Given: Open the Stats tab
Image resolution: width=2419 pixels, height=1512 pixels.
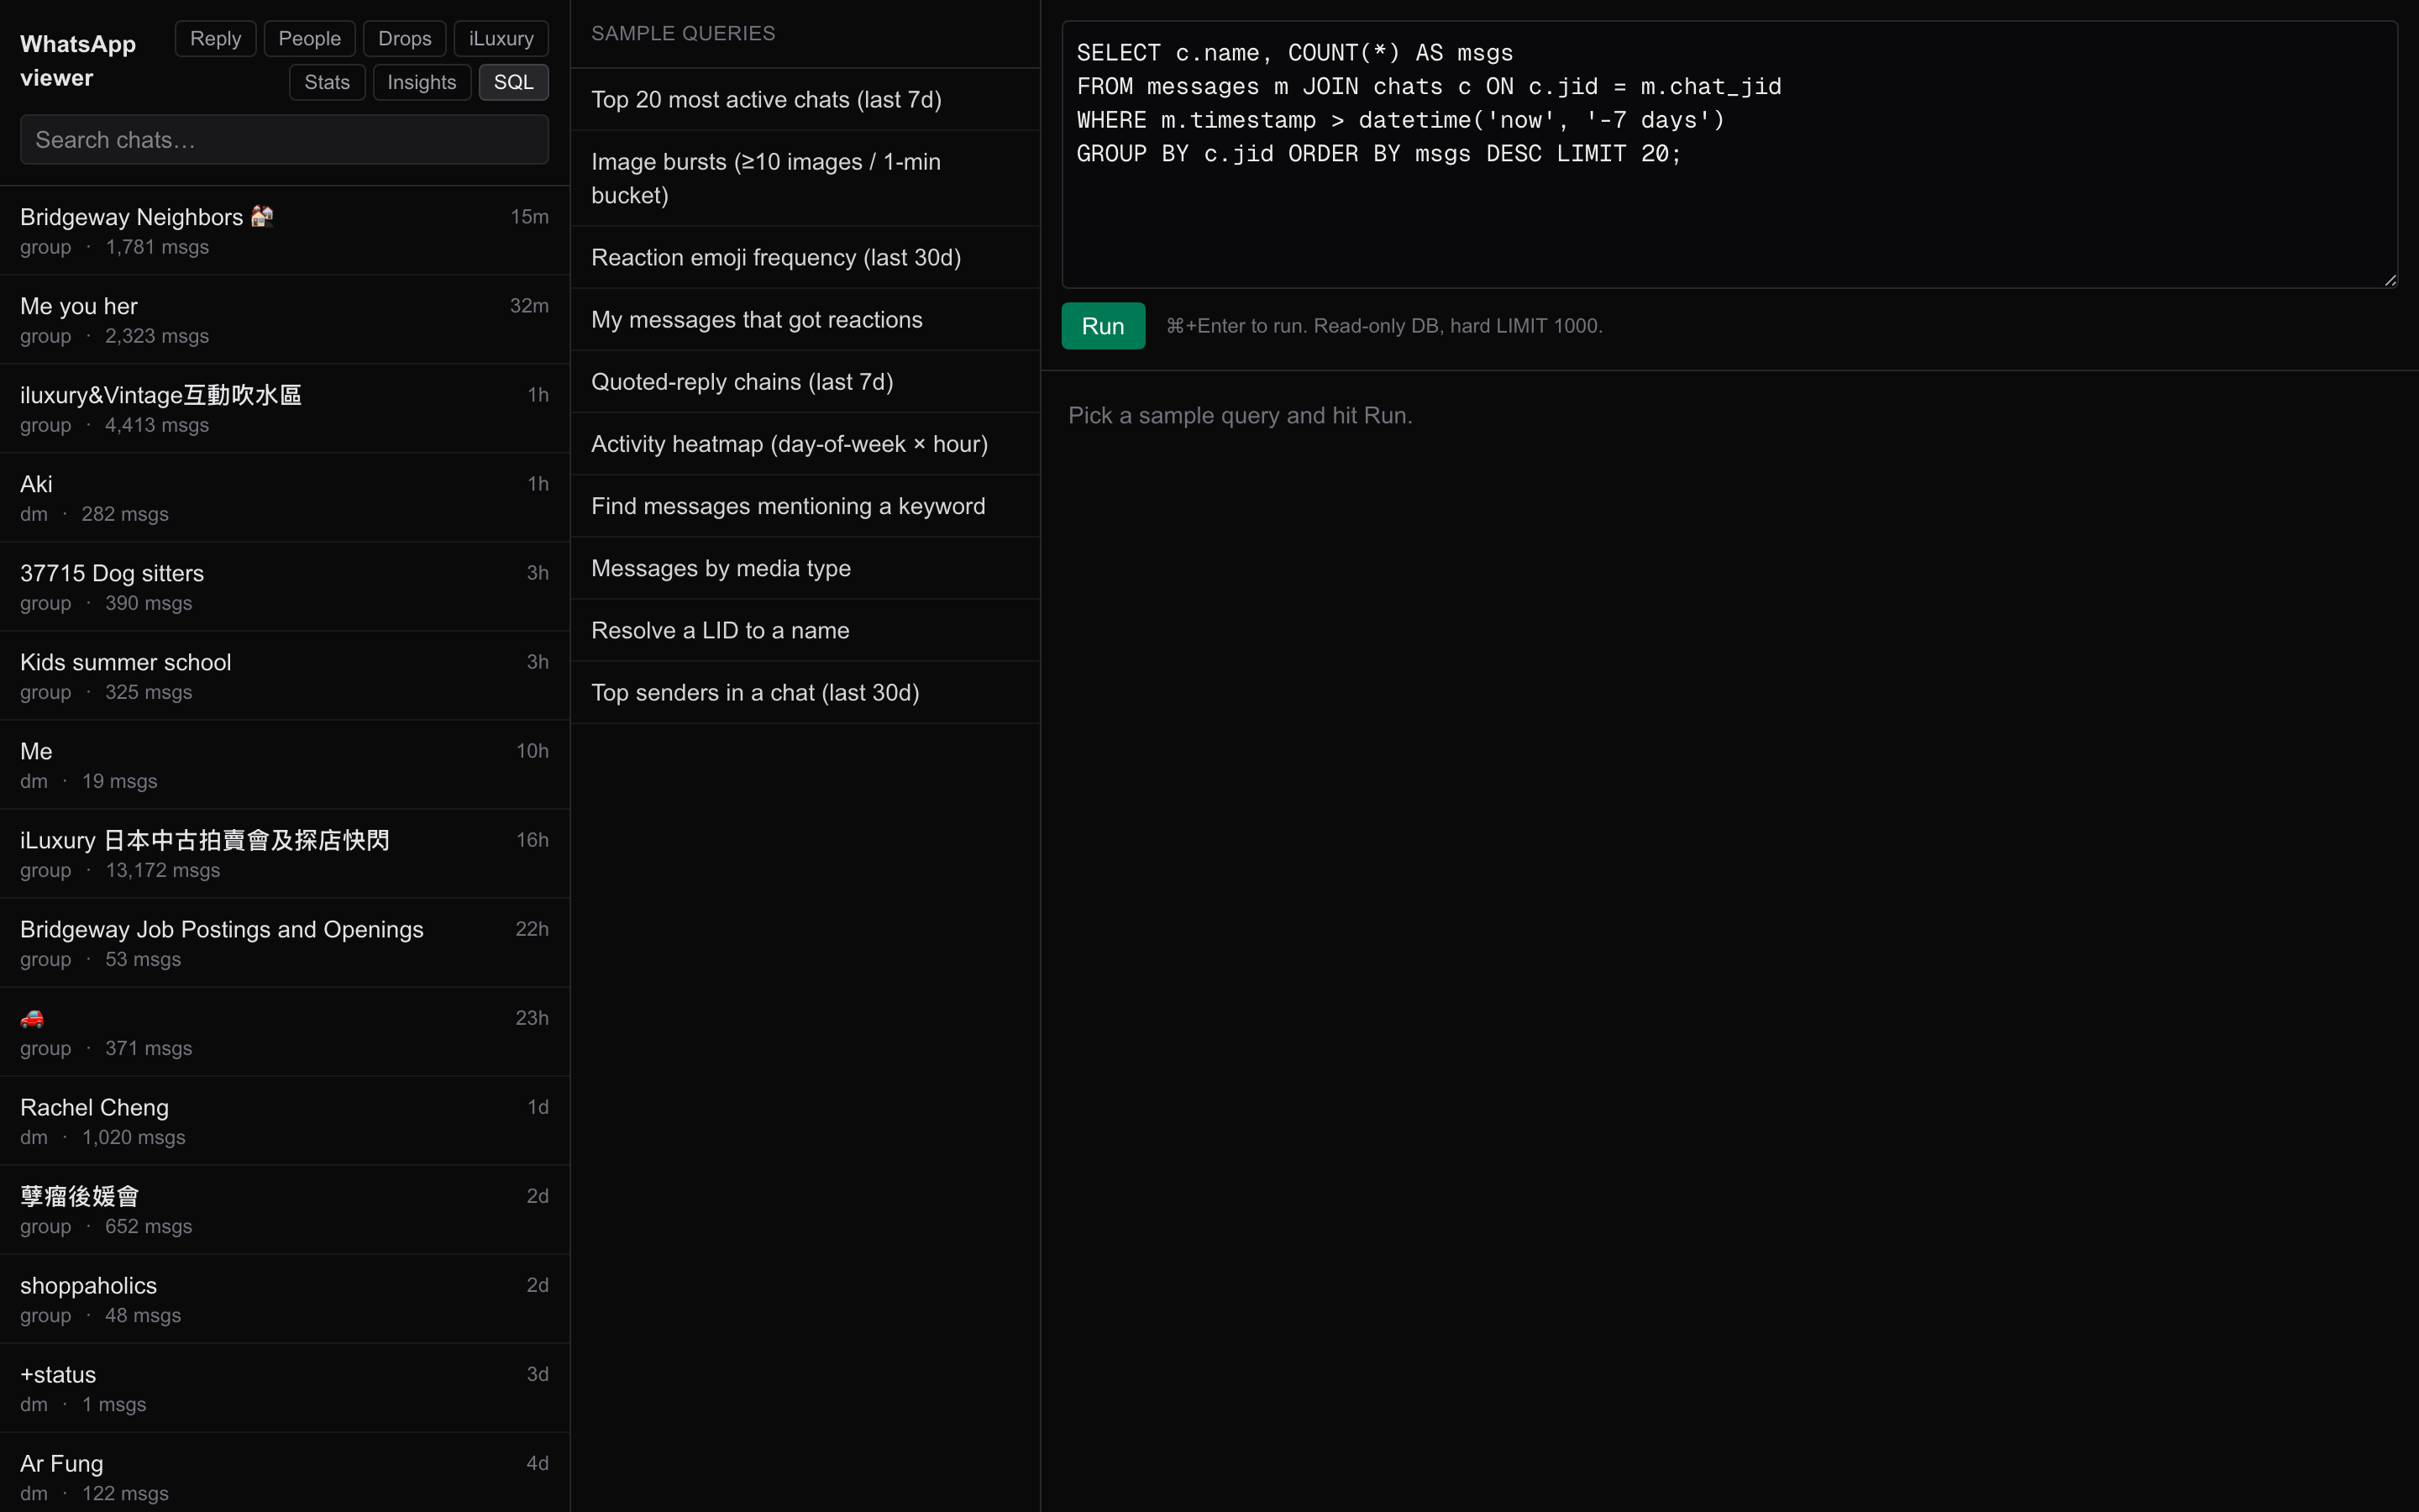Looking at the screenshot, I should click(x=327, y=82).
